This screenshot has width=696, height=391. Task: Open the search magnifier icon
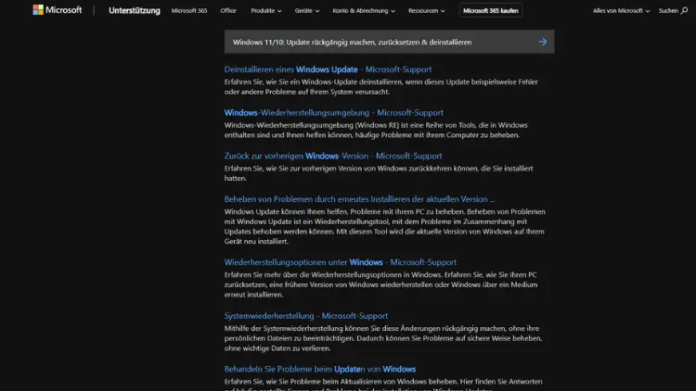pyautogui.click(x=685, y=10)
